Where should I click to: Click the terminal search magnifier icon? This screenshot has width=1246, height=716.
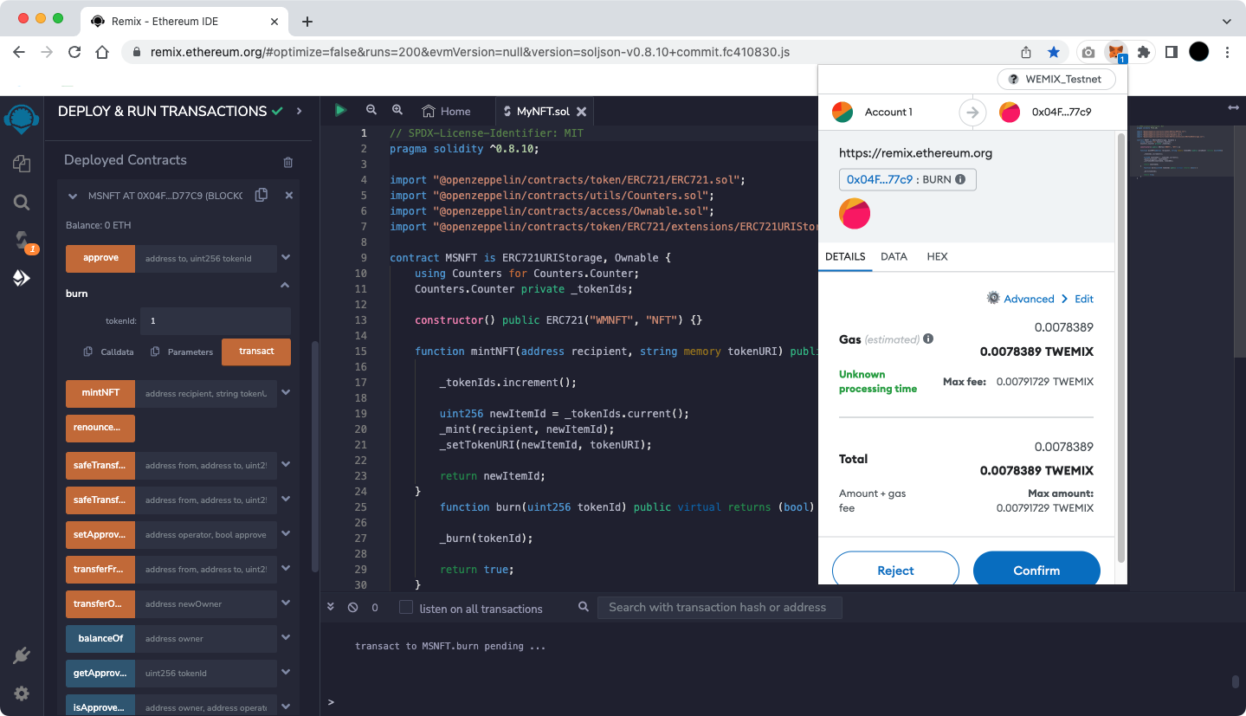coord(584,607)
